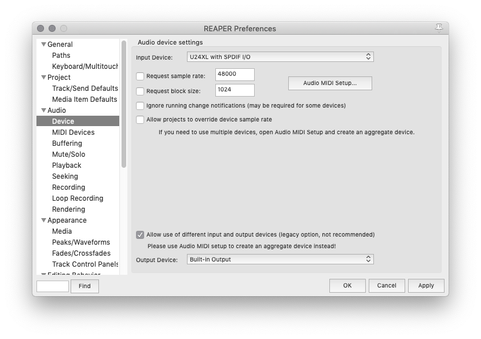Open Loop Recording settings
The width and height of the screenshot is (481, 339).
pos(78,198)
